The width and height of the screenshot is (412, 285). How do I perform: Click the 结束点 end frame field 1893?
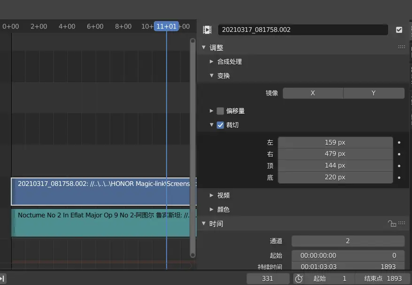pos(383,278)
